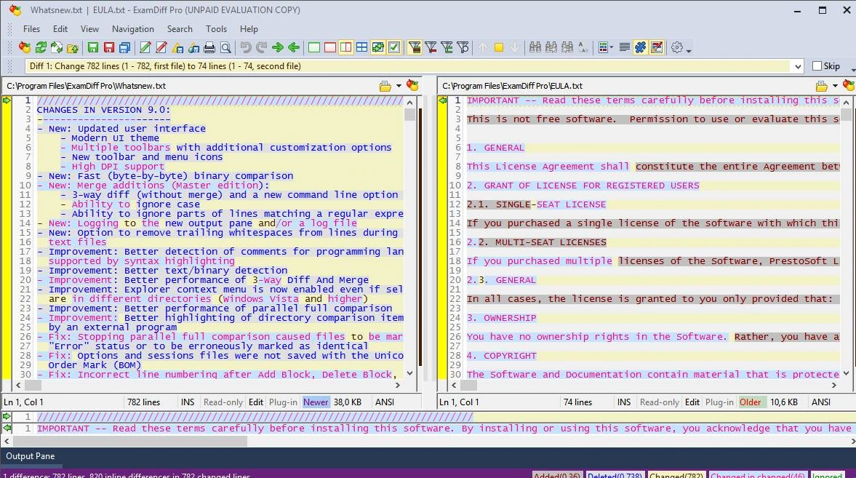Open the toolbar overflow arrow beside gear
The width and height of the screenshot is (856, 478).
click(x=689, y=49)
